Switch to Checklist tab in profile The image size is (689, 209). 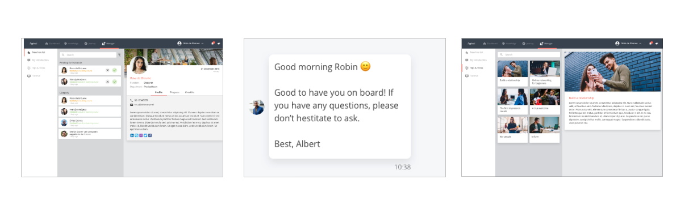coord(190,92)
